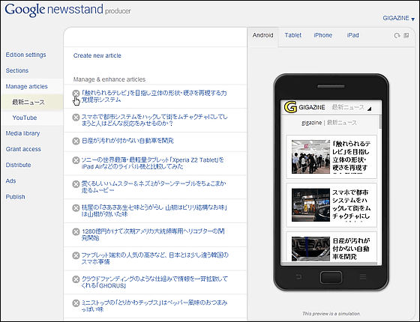
Task: Open article ミニストップの「とりかわチップス」
Action: (154, 306)
